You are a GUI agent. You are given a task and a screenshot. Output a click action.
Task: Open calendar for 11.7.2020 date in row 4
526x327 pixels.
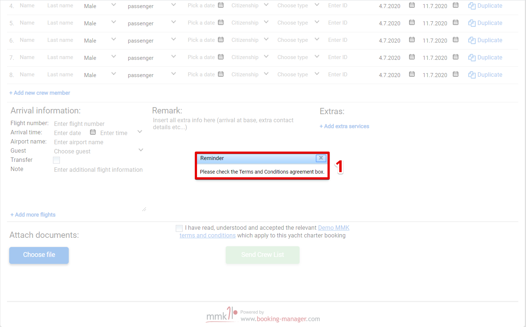pos(455,5)
